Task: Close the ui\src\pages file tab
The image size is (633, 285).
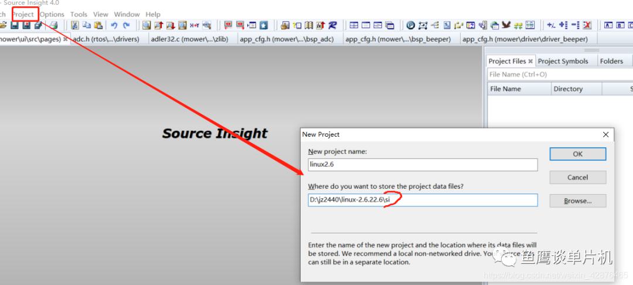Action: [x=66, y=39]
